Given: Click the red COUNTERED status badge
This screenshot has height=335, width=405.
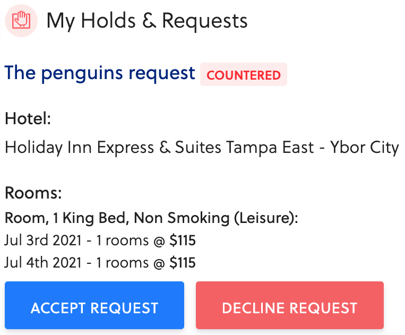Looking at the screenshot, I should [x=244, y=75].
